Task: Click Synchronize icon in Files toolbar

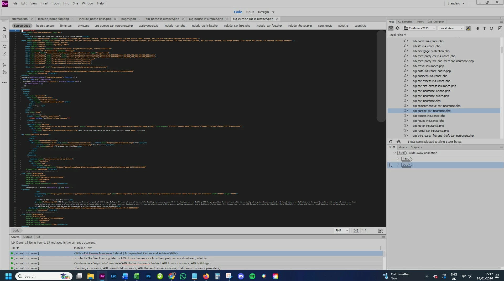Action: pos(491,28)
